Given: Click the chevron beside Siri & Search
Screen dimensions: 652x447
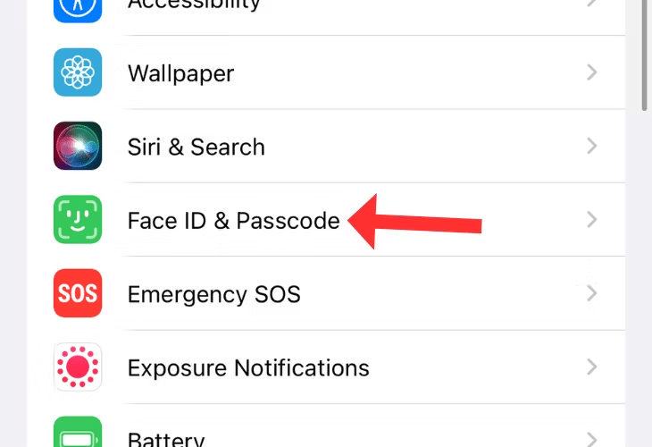Looking at the screenshot, I should (591, 147).
